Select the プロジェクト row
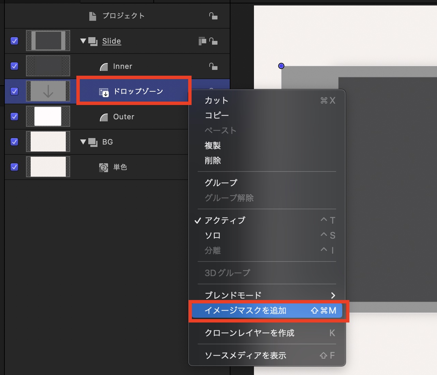Screen dimensions: 437x375 pos(123,16)
